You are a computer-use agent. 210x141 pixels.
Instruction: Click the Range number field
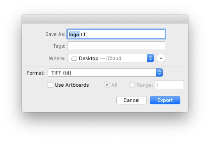pos(169,85)
